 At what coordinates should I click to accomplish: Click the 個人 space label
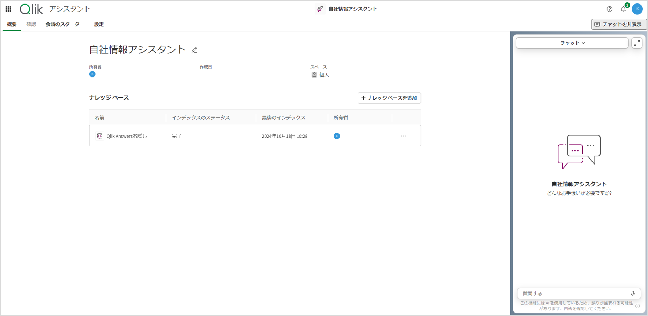(324, 75)
